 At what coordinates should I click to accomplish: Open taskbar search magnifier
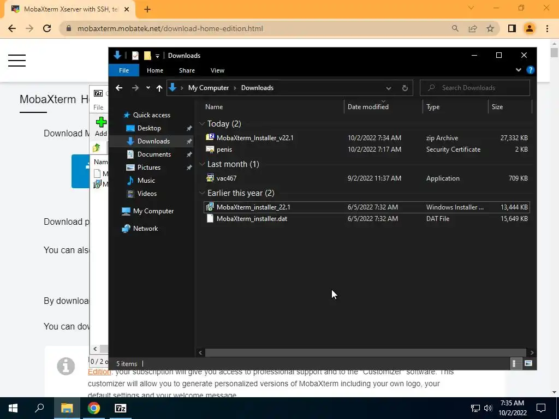[39, 408]
